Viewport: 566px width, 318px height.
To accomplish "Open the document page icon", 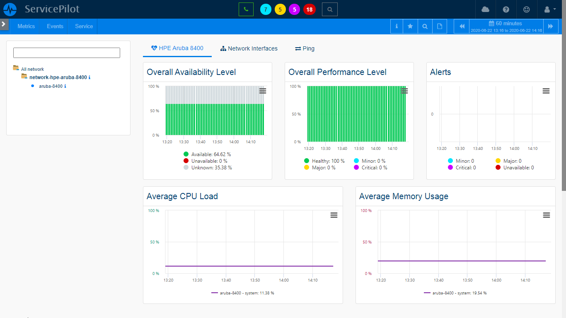I will pyautogui.click(x=440, y=26).
